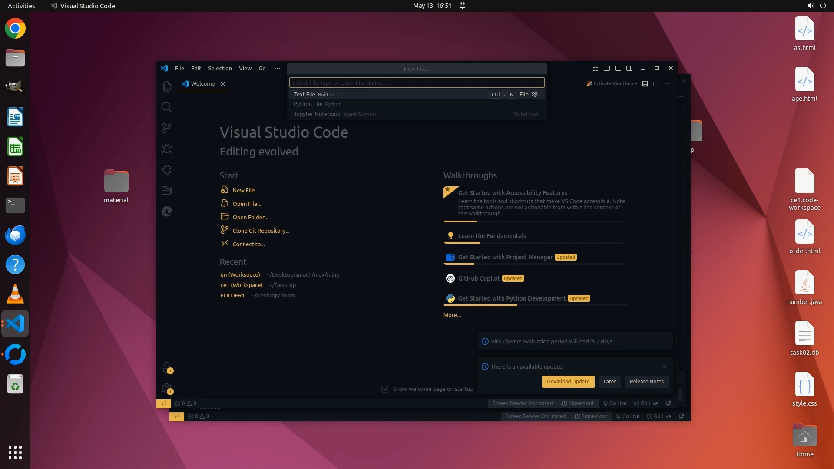
Task: Open Project Manager folder icon in sidebar
Action: click(167, 191)
